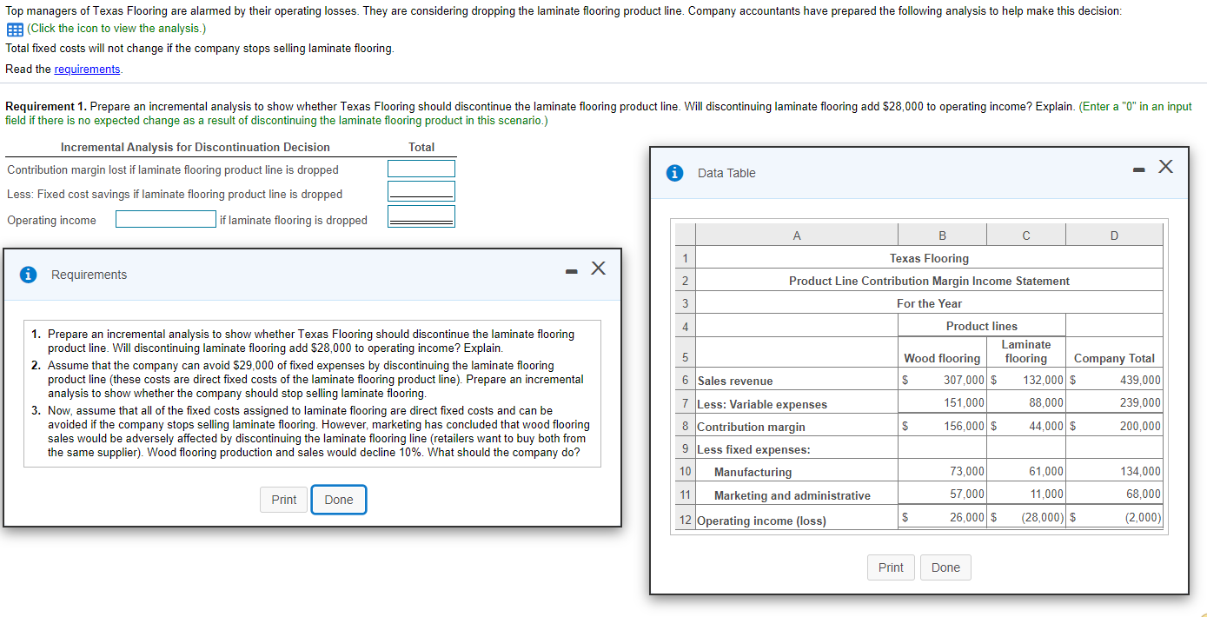Click column A header in data table
The width and height of the screenshot is (1207, 617).
[x=797, y=235]
